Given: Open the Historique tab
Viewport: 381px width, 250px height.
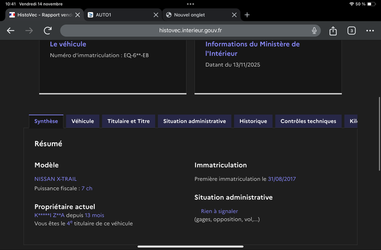Looking at the screenshot, I should (253, 121).
